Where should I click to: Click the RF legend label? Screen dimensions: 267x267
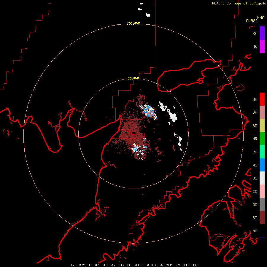[x=255, y=34]
